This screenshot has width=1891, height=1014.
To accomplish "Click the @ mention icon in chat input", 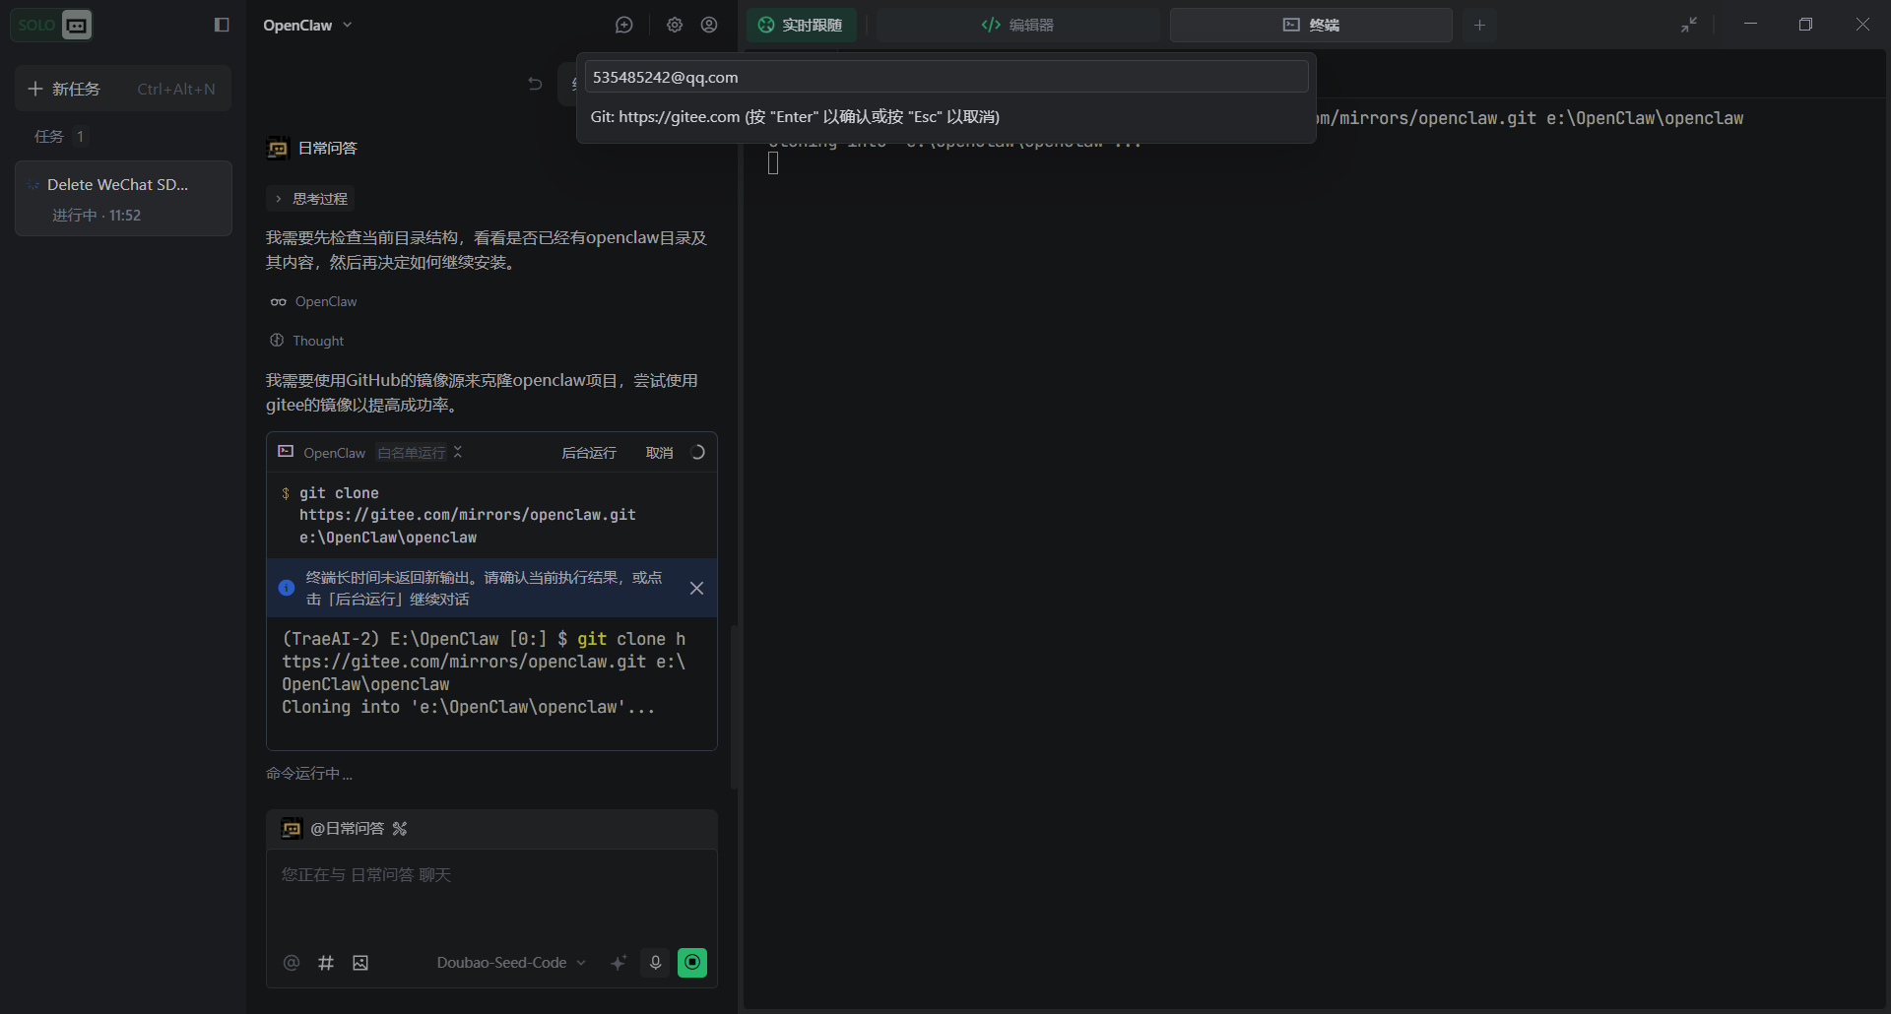I will tap(292, 963).
